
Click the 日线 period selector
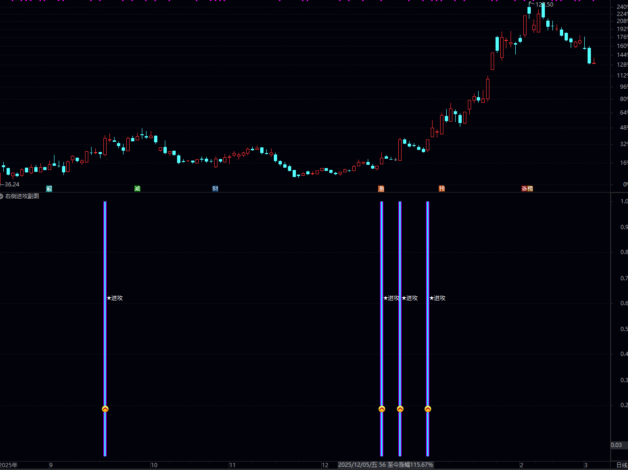point(621,465)
